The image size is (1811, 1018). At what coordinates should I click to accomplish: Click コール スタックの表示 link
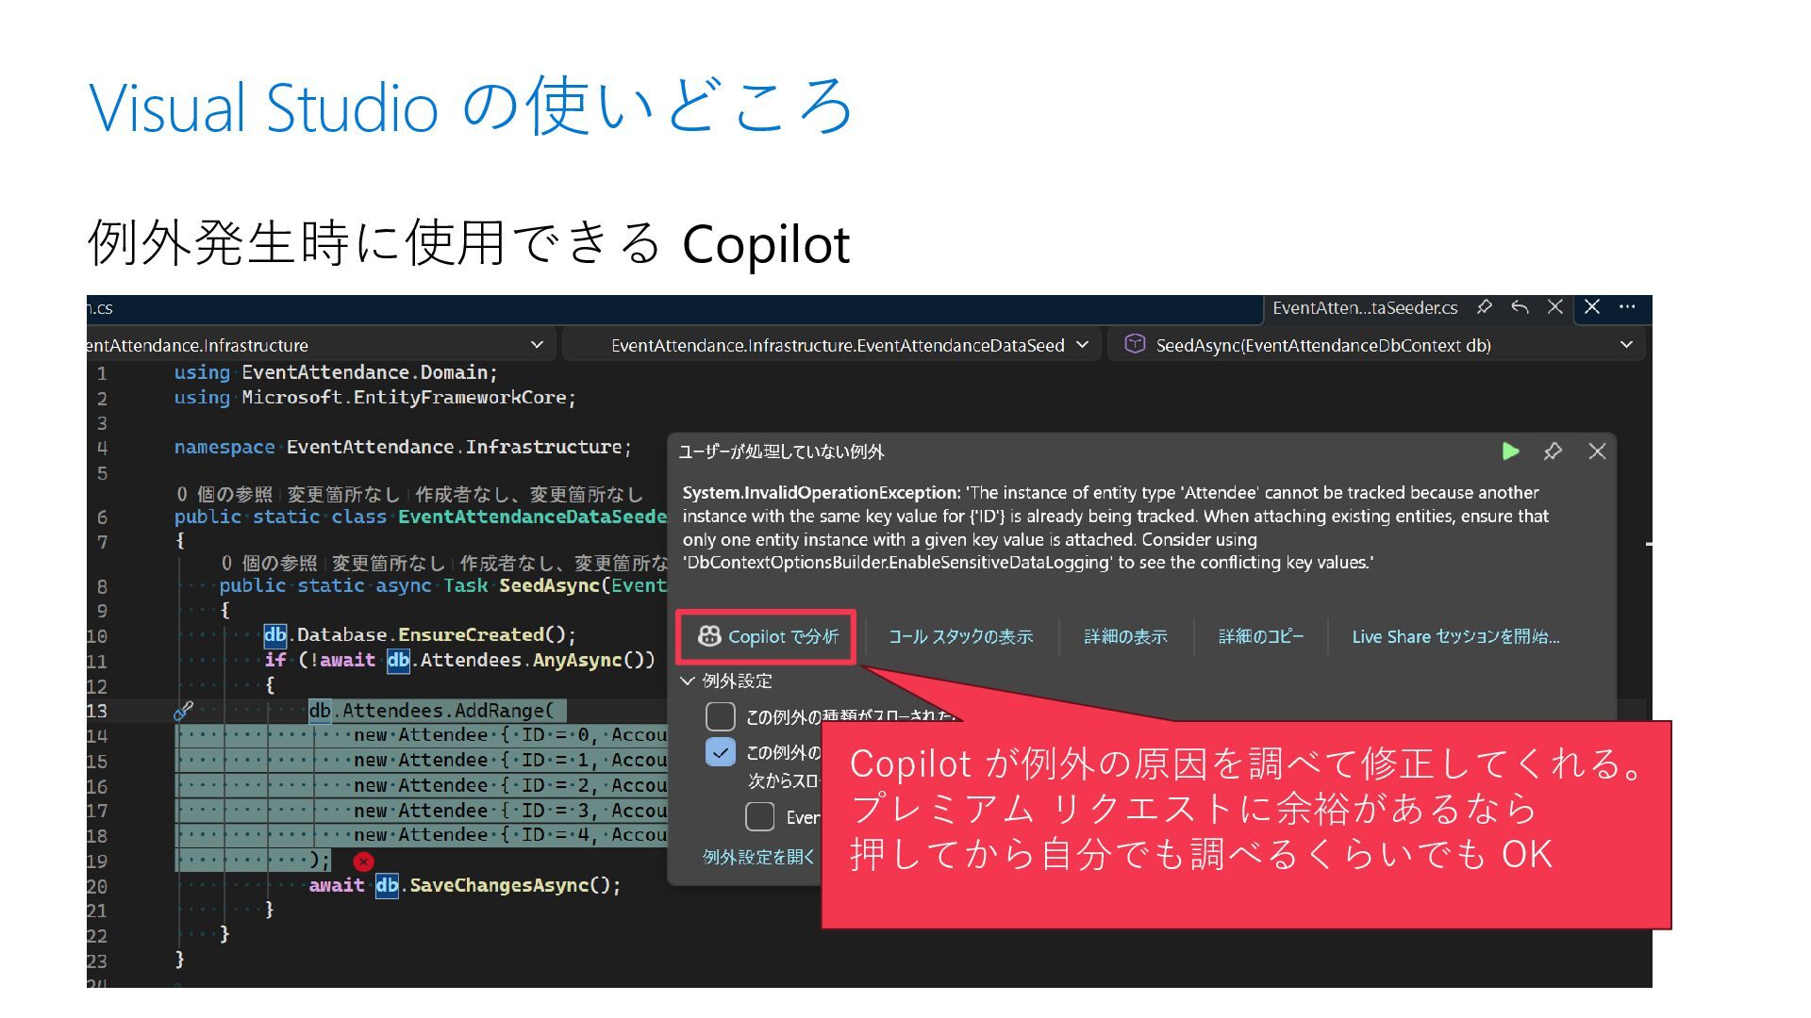[x=960, y=637]
